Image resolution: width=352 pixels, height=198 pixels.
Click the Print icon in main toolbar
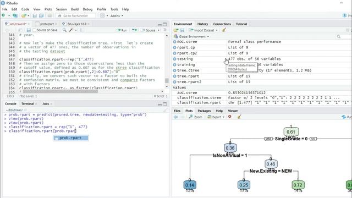tap(50, 16)
